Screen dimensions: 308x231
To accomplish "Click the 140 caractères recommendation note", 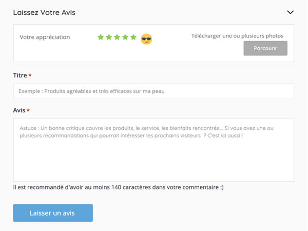I will tap(118, 187).
